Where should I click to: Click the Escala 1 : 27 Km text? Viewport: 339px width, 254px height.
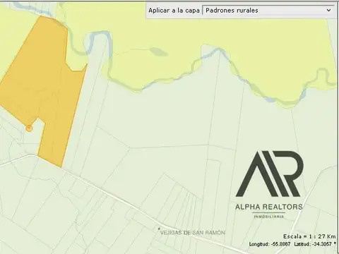pos(309,236)
